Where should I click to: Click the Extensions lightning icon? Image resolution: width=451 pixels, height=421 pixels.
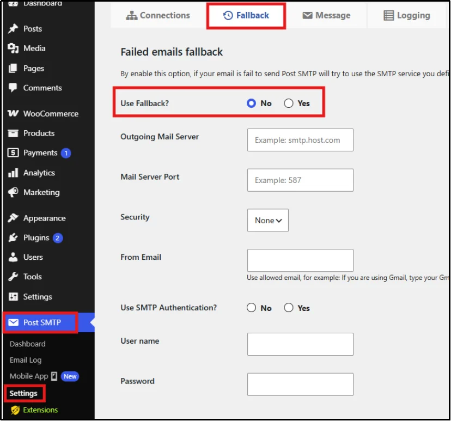pyautogui.click(x=15, y=410)
